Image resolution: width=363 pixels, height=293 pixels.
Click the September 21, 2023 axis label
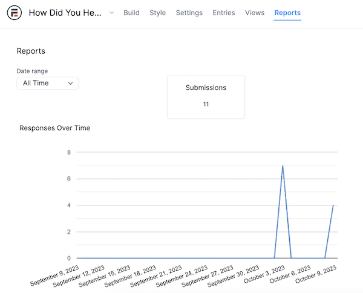(x=156, y=276)
